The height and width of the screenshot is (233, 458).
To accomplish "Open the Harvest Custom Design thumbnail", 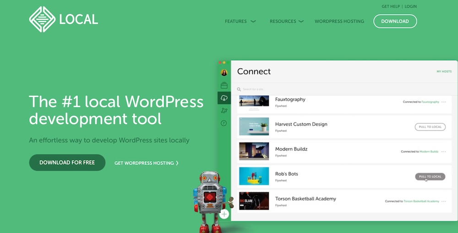I will [x=254, y=127].
